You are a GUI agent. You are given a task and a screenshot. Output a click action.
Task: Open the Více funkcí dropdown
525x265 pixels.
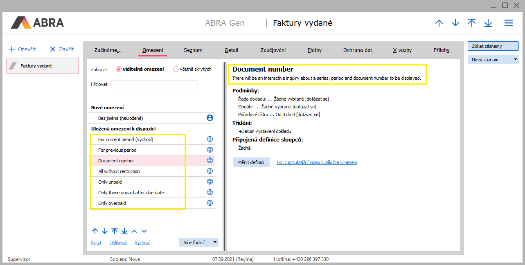(198, 242)
